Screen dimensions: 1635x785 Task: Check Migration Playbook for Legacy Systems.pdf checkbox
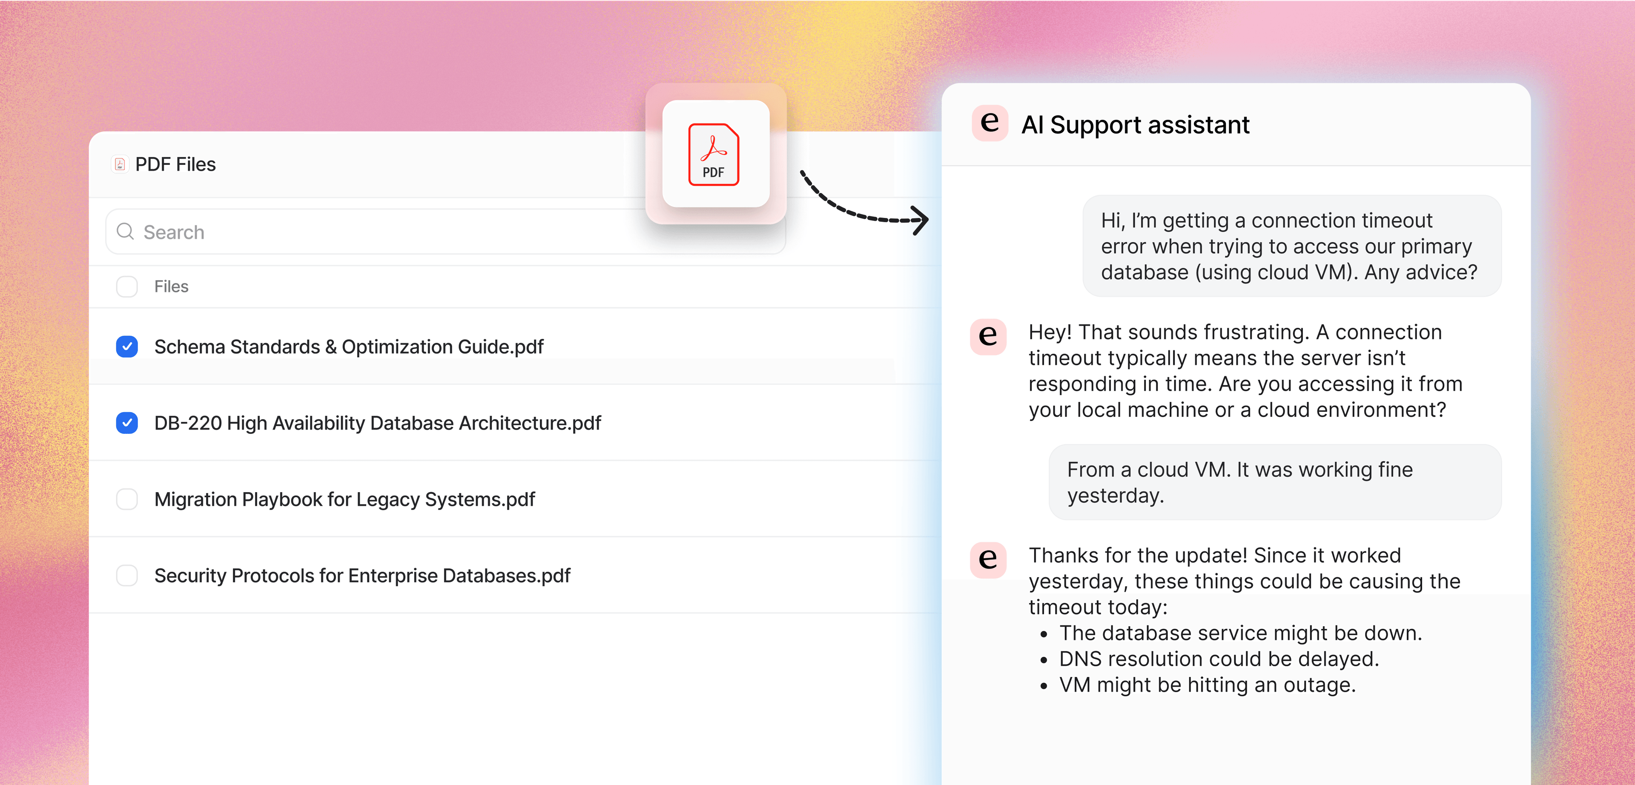[127, 499]
